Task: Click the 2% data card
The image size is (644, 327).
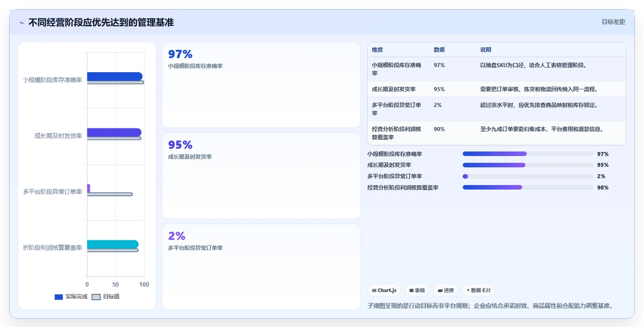Action: 261,267
